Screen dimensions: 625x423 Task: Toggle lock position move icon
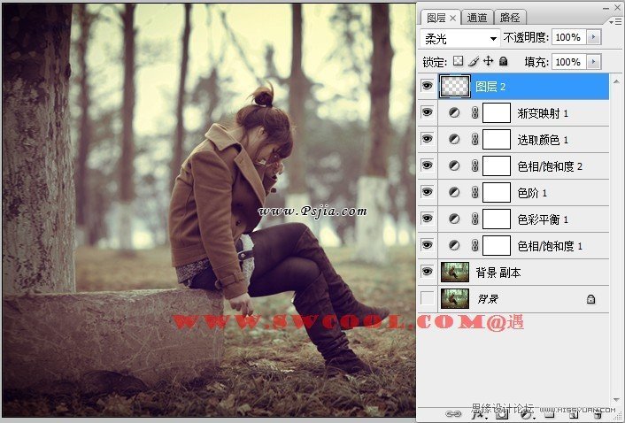point(489,61)
